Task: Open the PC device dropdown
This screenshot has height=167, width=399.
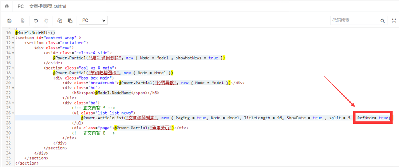Action: [93, 21]
